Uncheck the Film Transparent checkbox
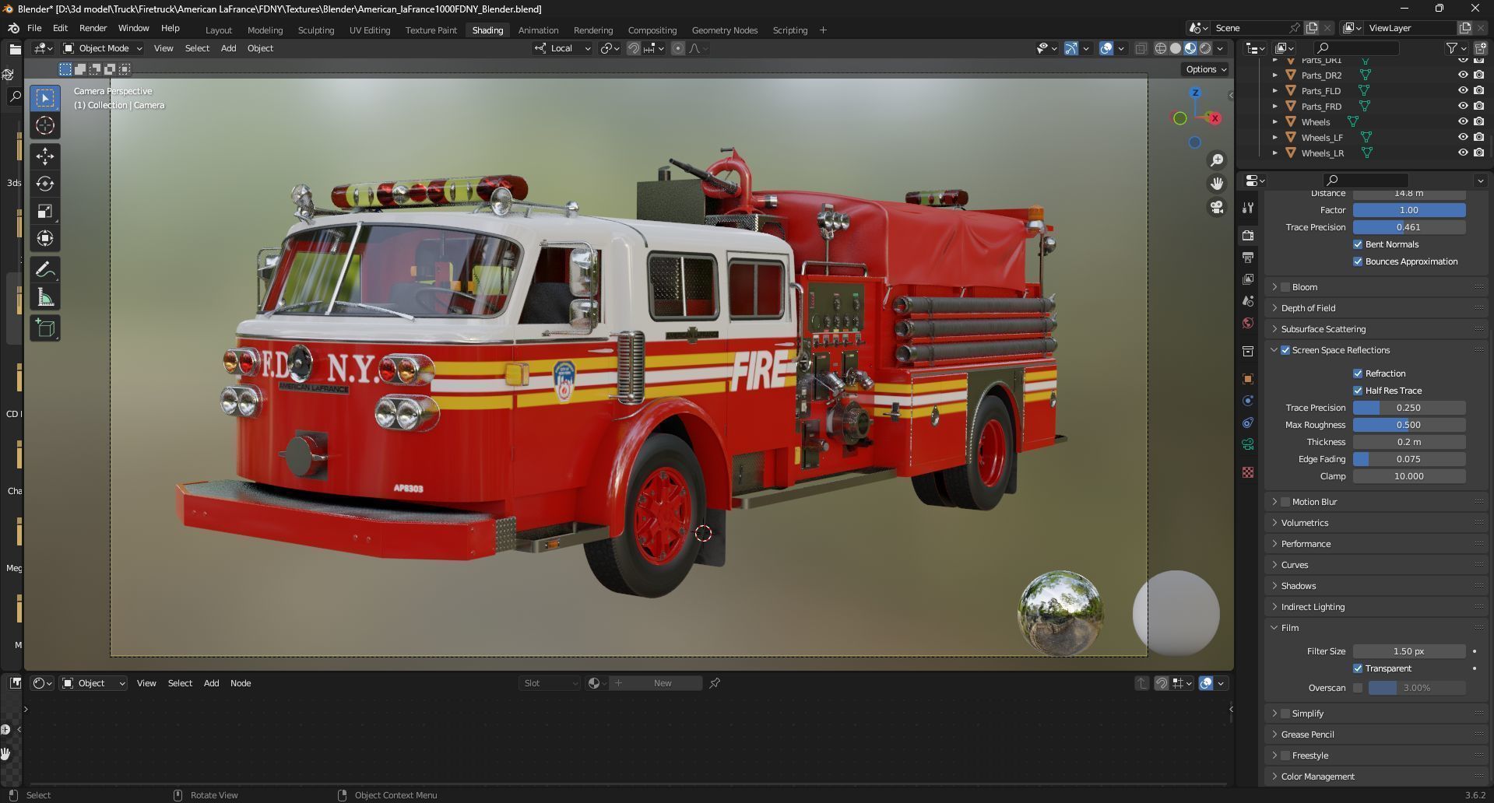The height and width of the screenshot is (803, 1494). [x=1358, y=668]
